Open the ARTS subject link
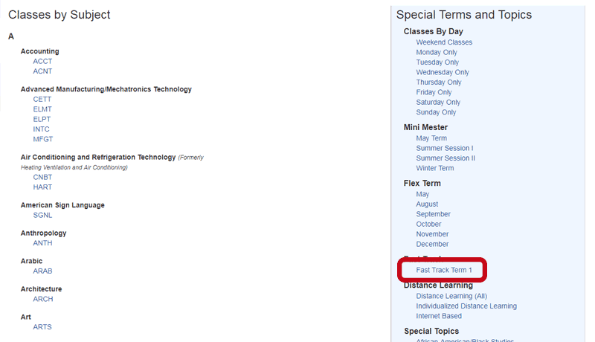595x342 pixels. (42, 327)
